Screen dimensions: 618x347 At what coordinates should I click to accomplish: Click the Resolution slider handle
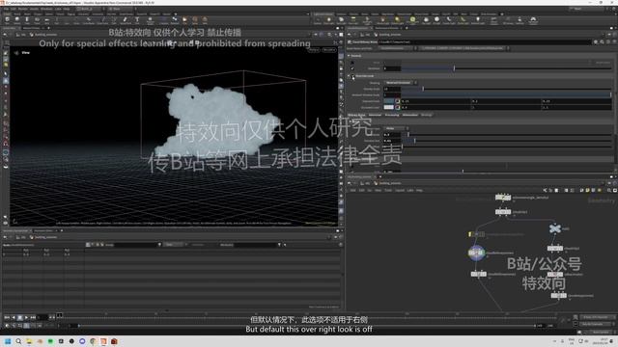(454, 68)
